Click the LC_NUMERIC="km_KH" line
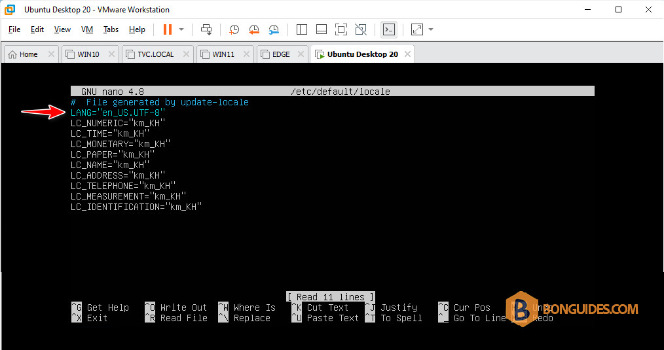The width and height of the screenshot is (664, 350). (118, 123)
